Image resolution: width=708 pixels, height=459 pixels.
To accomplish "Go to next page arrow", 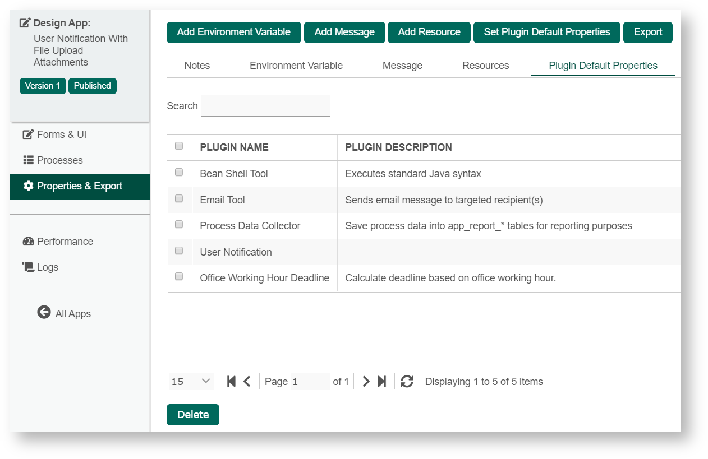I will [366, 382].
